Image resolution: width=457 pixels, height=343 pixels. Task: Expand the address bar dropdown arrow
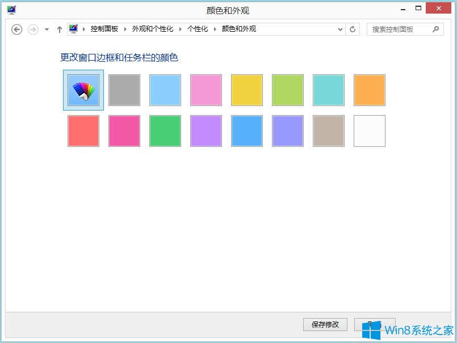pyautogui.click(x=339, y=29)
